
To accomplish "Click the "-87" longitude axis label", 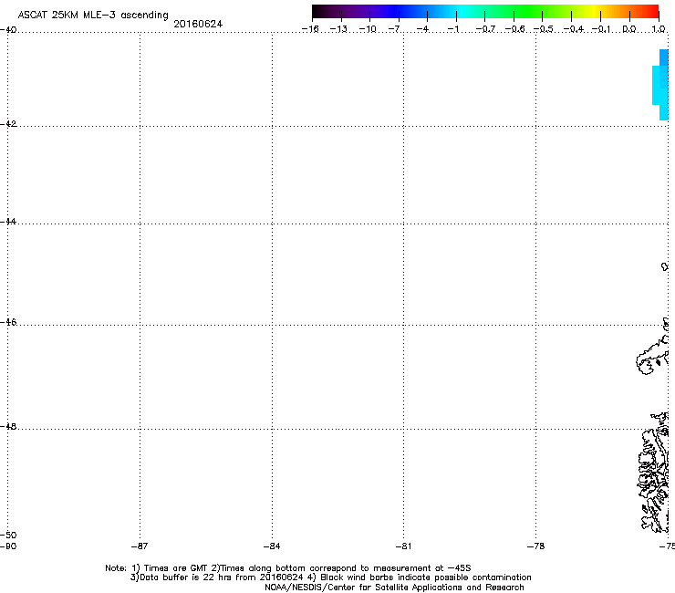I will point(140,546).
